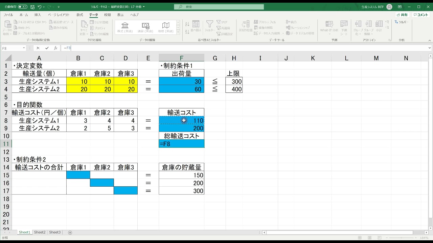Select 通貨 (英語) data type
The width and height of the screenshot is (433, 243).
(x=145, y=27)
